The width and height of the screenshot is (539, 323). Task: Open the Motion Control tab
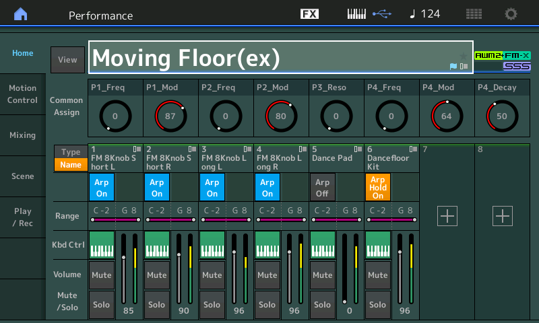[22, 94]
